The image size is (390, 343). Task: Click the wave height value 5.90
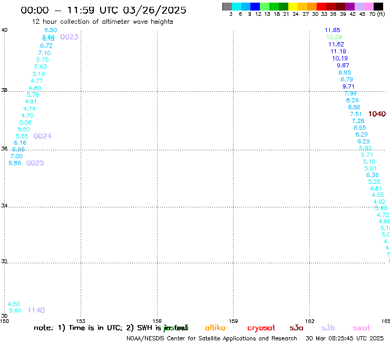tap(15, 311)
